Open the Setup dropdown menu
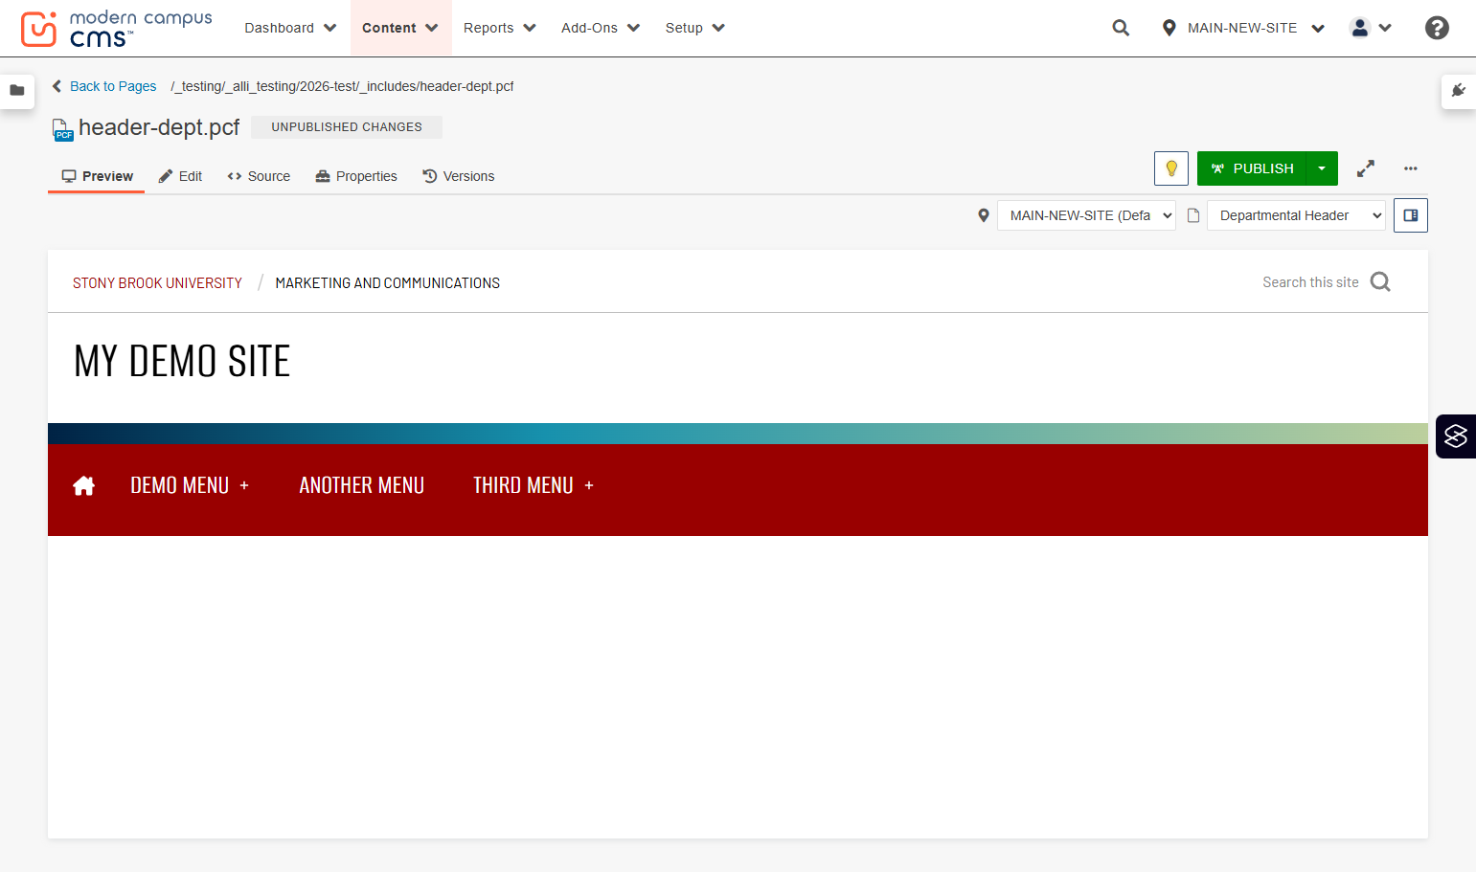 (x=695, y=28)
